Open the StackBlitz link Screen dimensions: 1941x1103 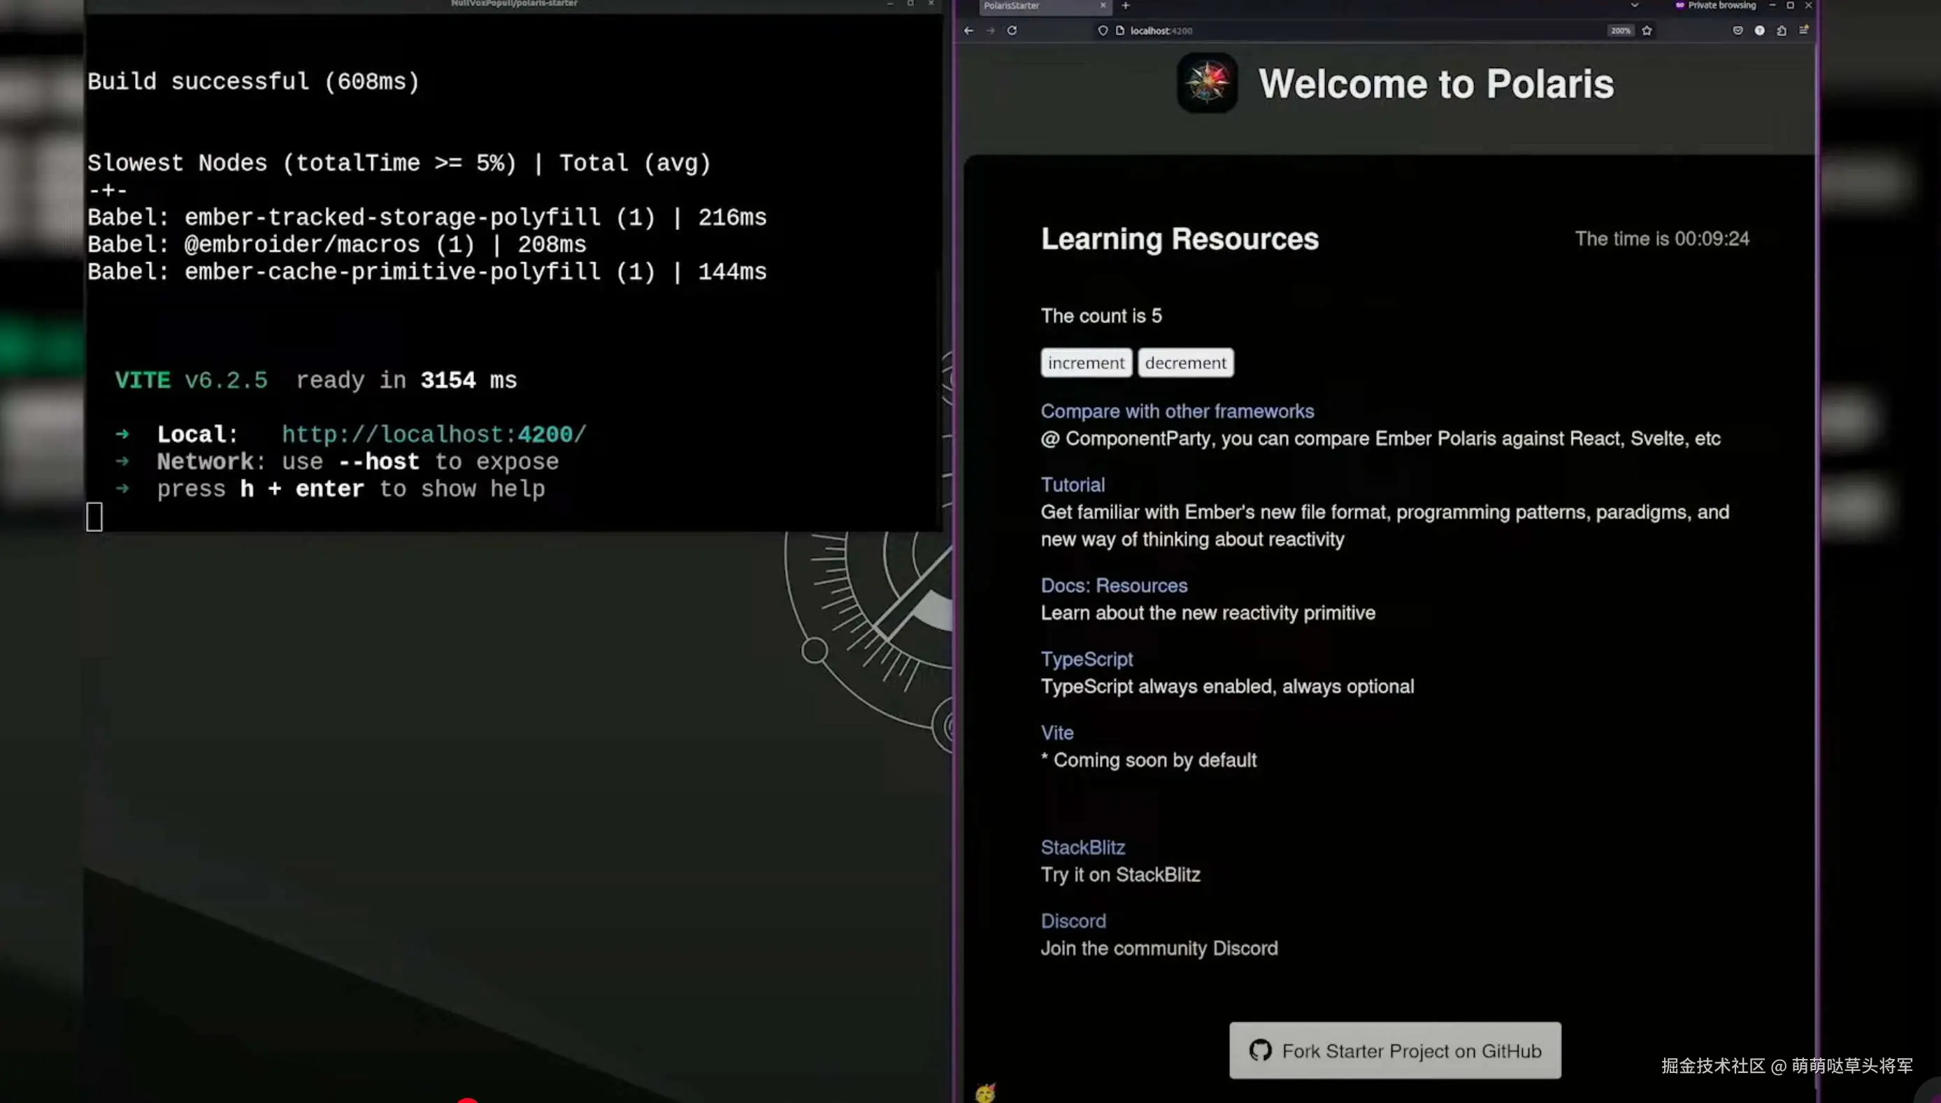pyautogui.click(x=1082, y=847)
